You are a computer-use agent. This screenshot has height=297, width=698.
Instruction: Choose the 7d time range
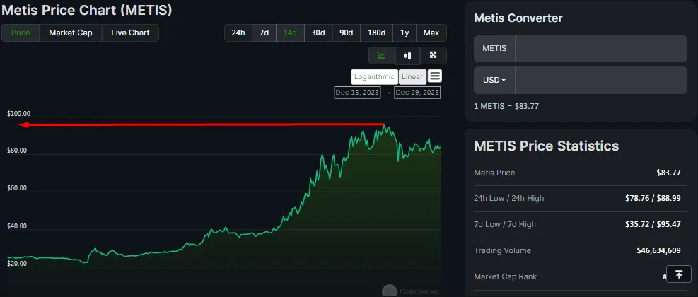coord(264,33)
